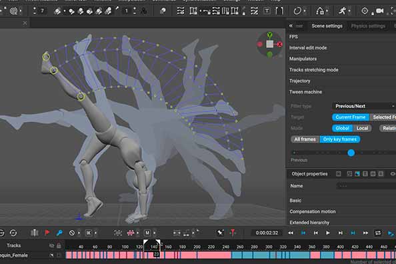Click the Y axis on the viewport gizmo
The image size is (396, 264).
tap(270, 35)
